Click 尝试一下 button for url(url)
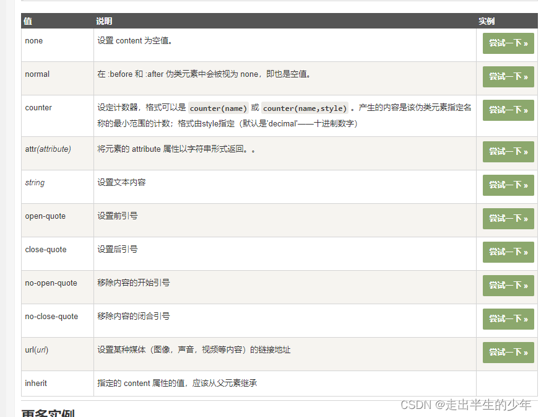 pos(508,353)
